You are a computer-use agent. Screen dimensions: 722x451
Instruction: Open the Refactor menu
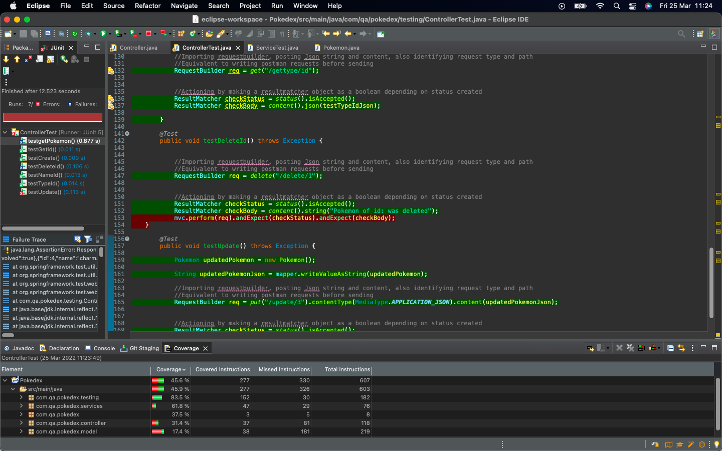(147, 6)
